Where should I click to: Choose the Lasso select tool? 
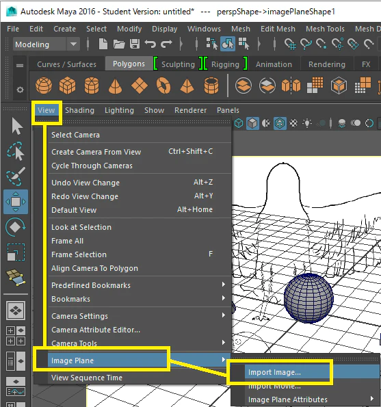tap(16, 151)
